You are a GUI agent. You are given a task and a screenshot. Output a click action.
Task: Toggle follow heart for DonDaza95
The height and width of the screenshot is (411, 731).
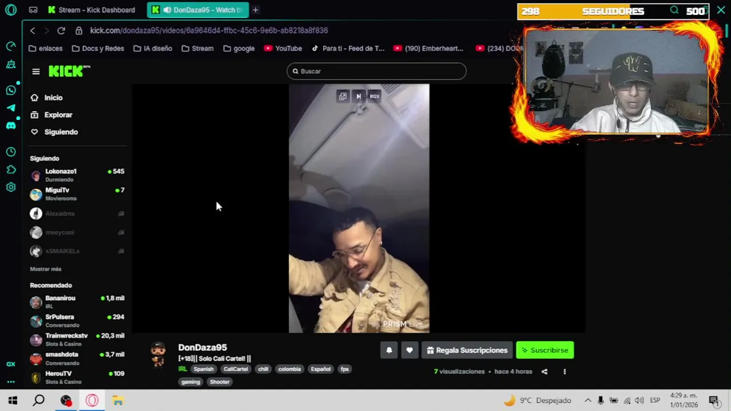click(410, 350)
